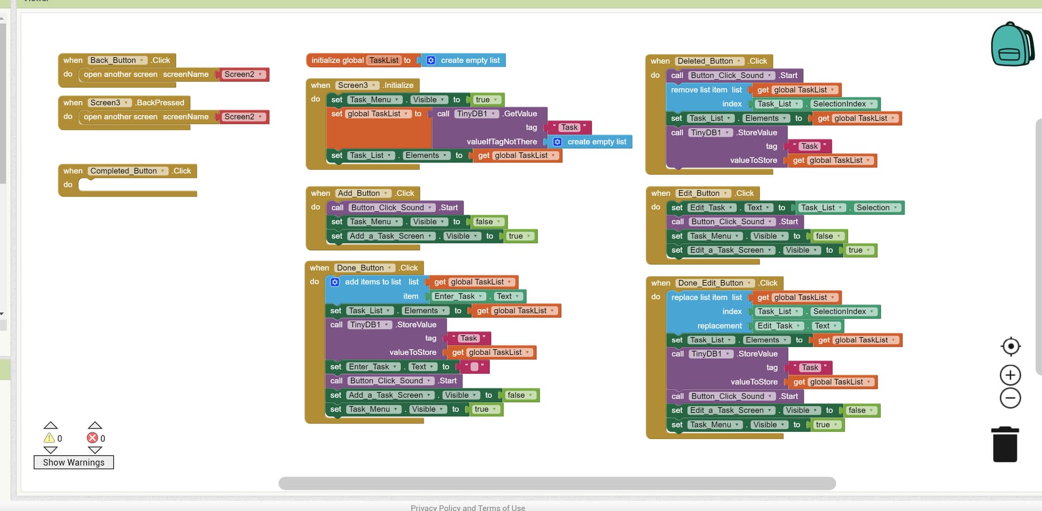Open the false dropdown in Edit_Button block
This screenshot has width=1042, height=511.
pyautogui.click(x=838, y=236)
